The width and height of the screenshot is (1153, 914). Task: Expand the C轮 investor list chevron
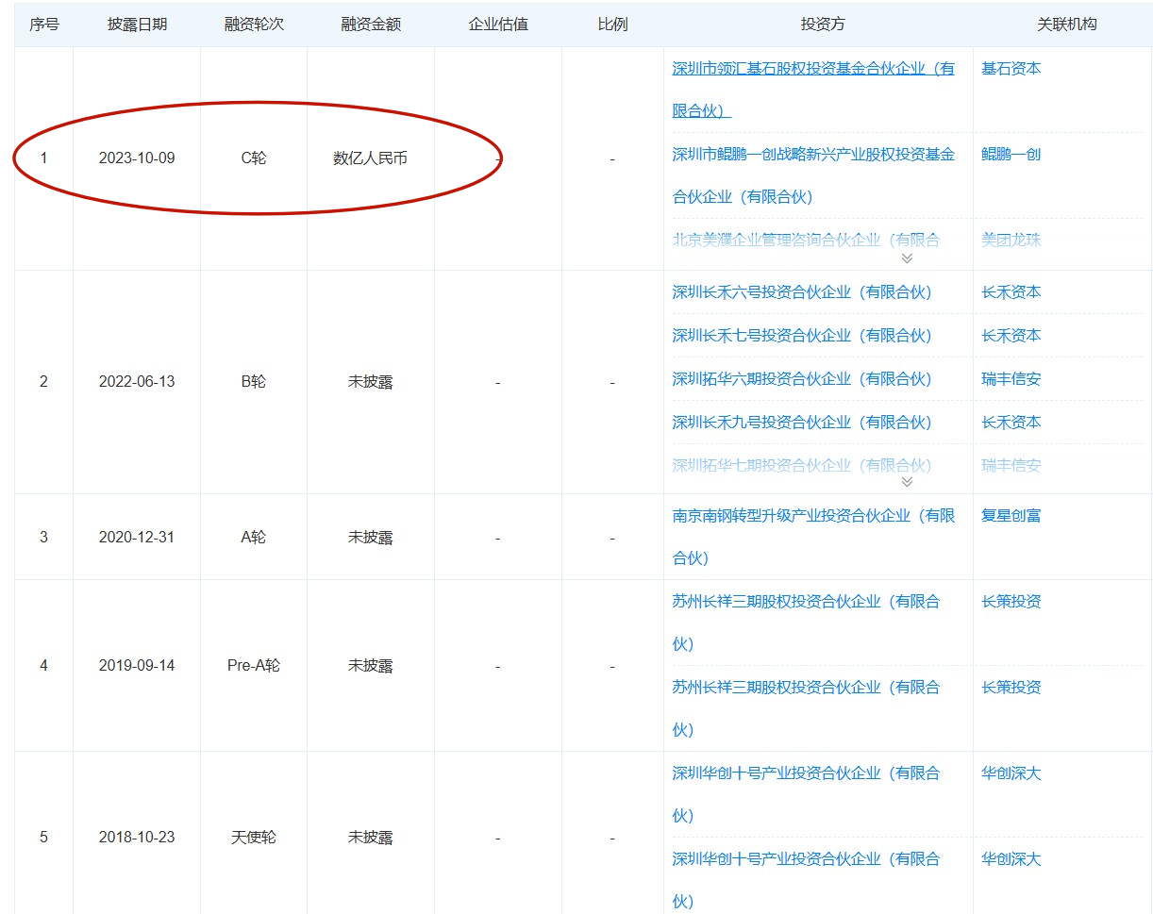pyautogui.click(x=907, y=258)
